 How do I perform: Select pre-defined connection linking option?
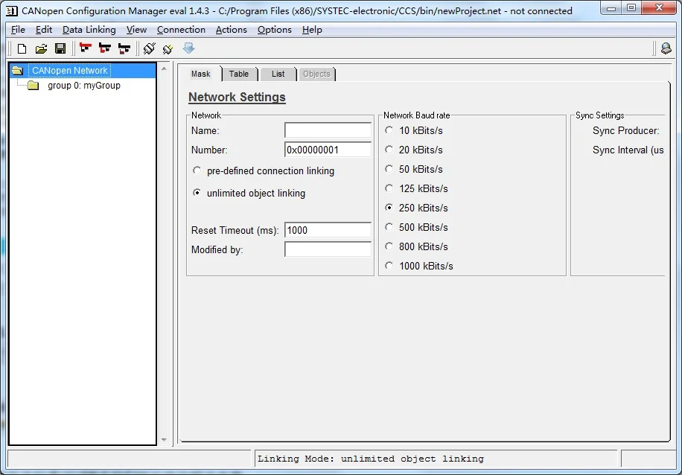pyautogui.click(x=197, y=170)
